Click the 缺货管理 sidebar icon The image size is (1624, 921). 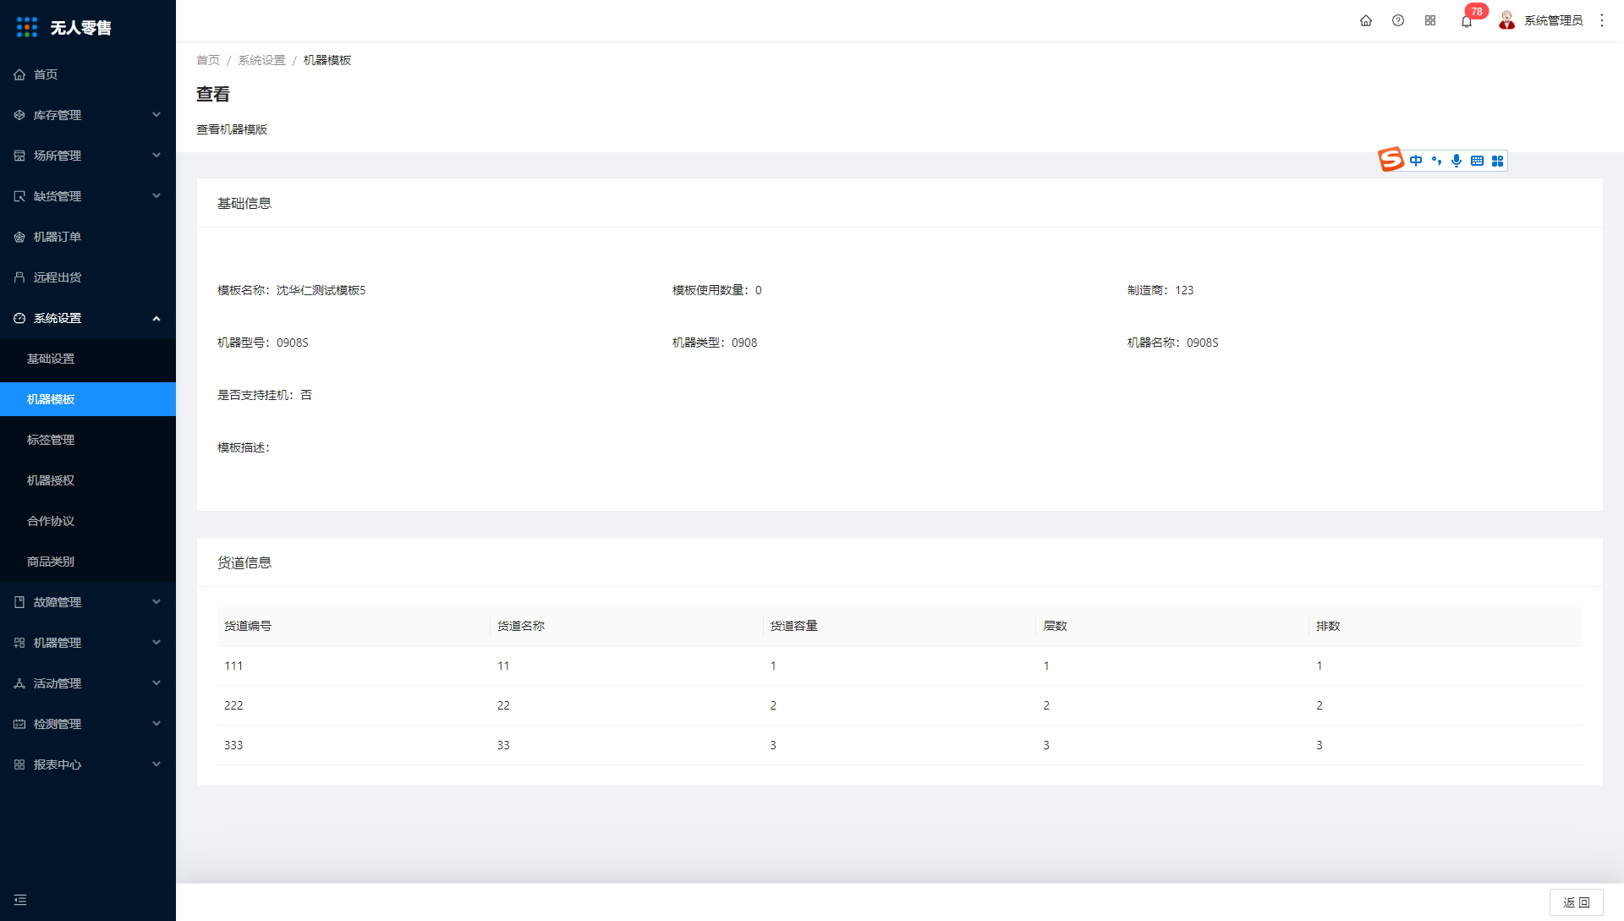(19, 196)
